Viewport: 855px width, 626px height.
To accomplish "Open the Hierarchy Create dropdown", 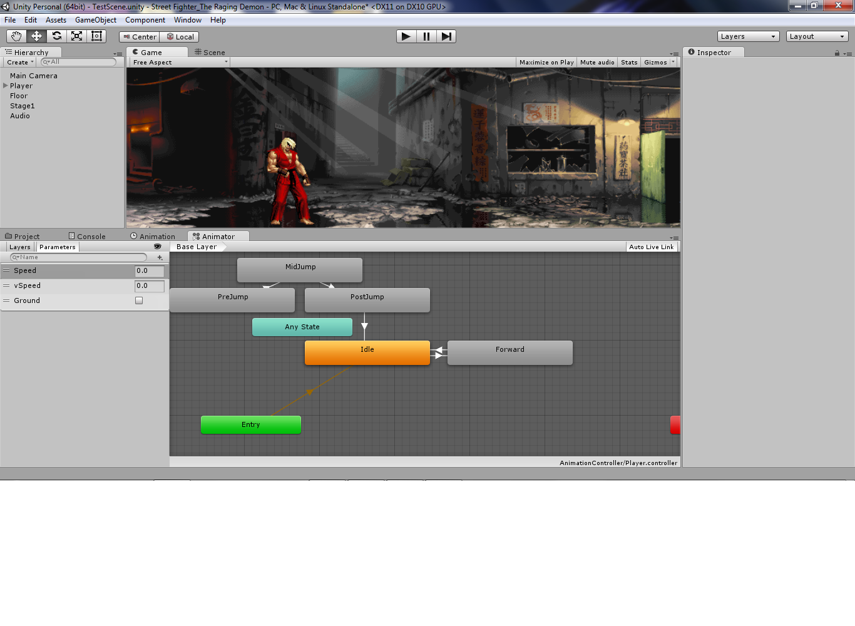I will point(20,63).
